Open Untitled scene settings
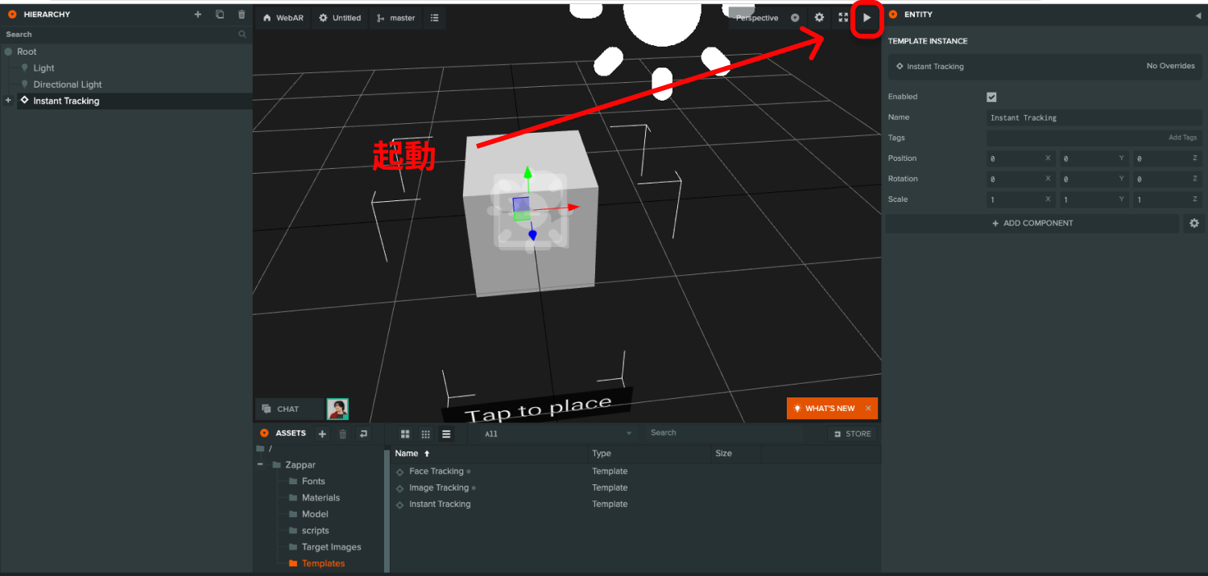The width and height of the screenshot is (1208, 576). [x=340, y=18]
